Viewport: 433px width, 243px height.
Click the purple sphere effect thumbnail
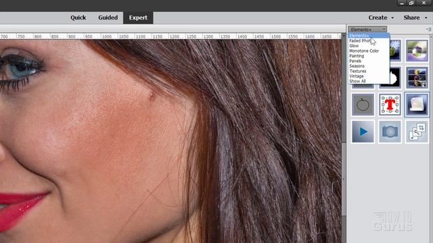click(417, 51)
